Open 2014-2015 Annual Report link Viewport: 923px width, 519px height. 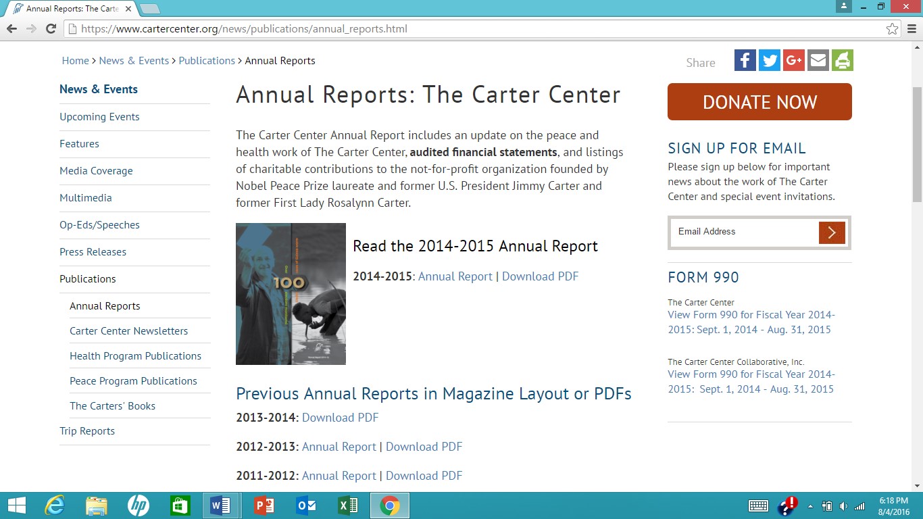(x=455, y=276)
